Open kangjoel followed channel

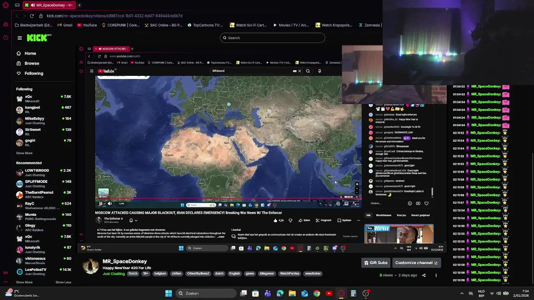pyautogui.click(x=44, y=110)
